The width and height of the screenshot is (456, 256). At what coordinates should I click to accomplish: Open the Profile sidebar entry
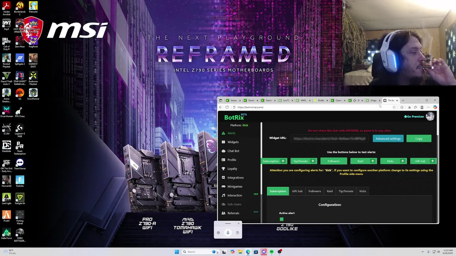[232, 160]
